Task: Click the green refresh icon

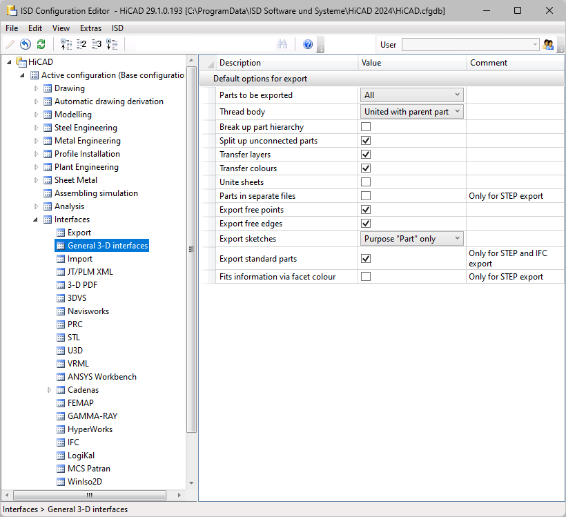Action: (41, 44)
